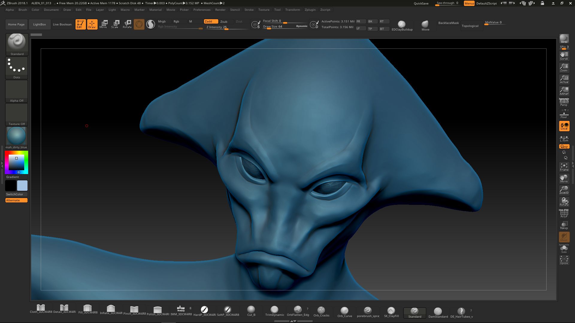Open the Brush menu
Image resolution: width=575 pixels, height=323 pixels.
[x=23, y=10]
